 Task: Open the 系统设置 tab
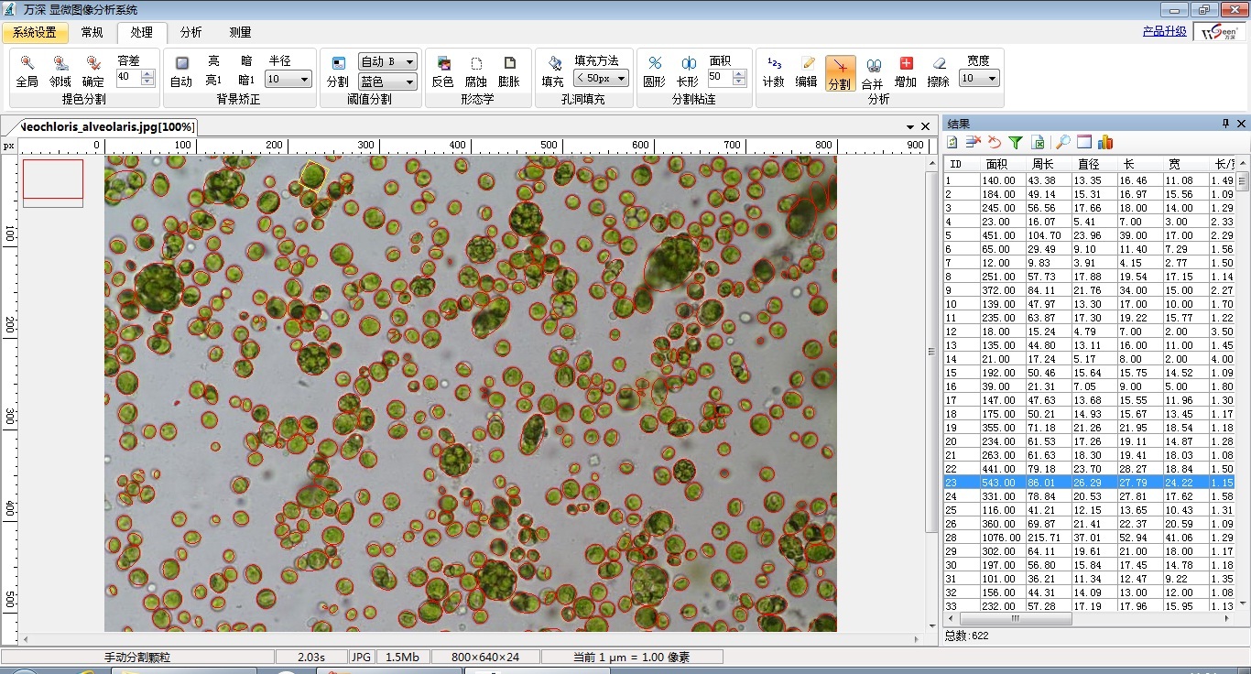[x=35, y=33]
